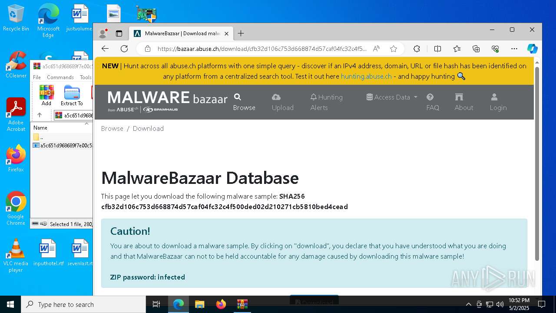This screenshot has height=313, width=556.
Task: Open Upload in MalwareBazaar navbar
Action: (283, 103)
